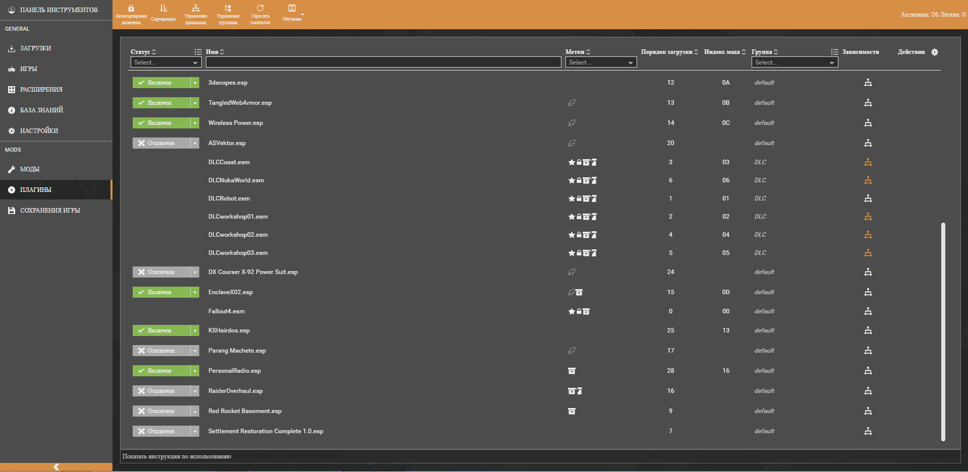
Task: Click the vertical scrollbar of plugin list
Action: [943, 331]
